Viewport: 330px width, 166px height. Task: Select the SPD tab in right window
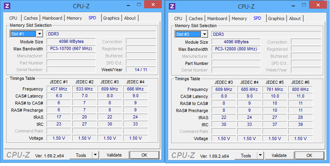tap(257, 18)
